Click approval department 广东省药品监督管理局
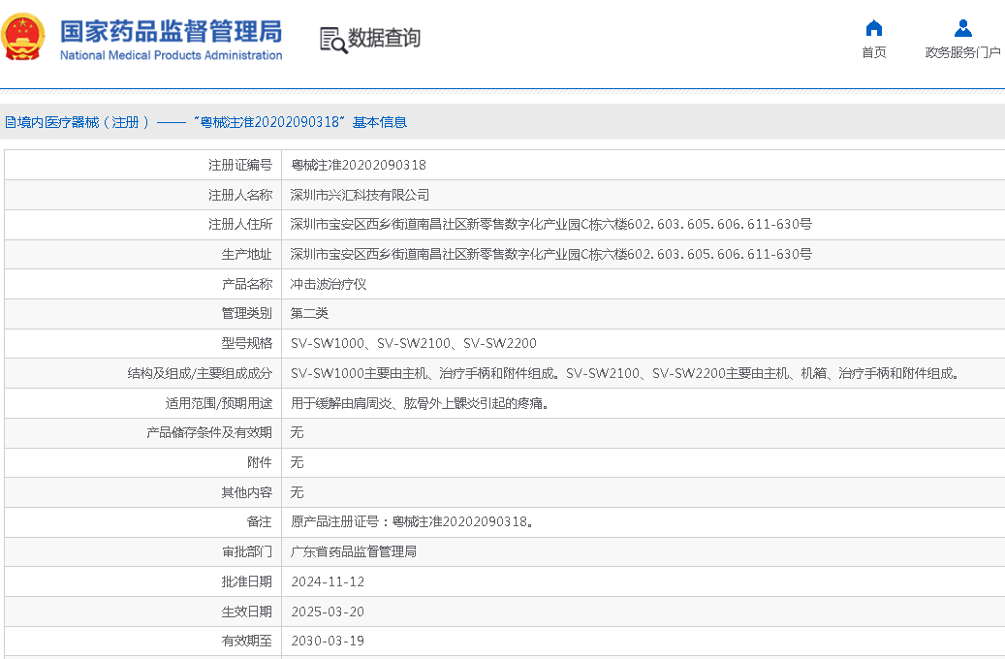The height and width of the screenshot is (659, 1005). [354, 551]
